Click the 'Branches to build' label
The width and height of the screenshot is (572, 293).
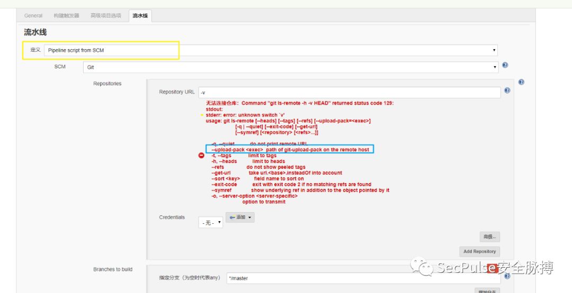coord(113,269)
